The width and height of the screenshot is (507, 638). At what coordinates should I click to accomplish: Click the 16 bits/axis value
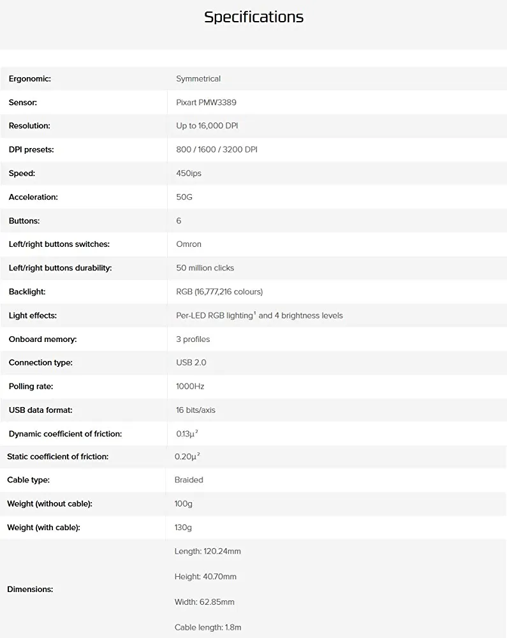[196, 410]
